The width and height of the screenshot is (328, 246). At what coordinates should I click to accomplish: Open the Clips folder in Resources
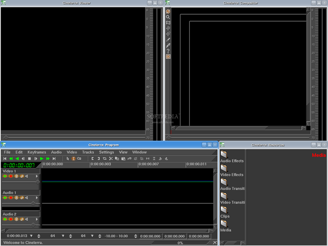[224, 209]
